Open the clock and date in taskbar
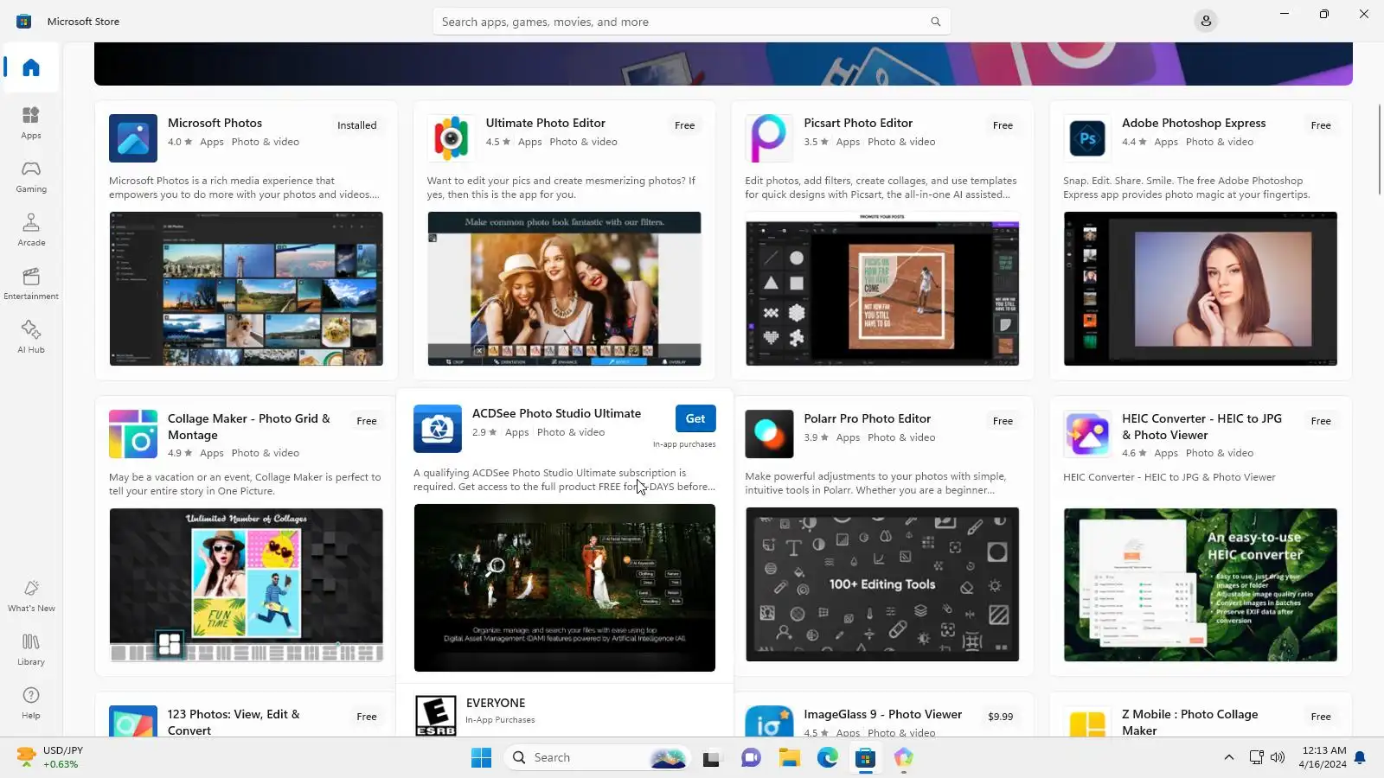1384x778 pixels. tap(1322, 757)
